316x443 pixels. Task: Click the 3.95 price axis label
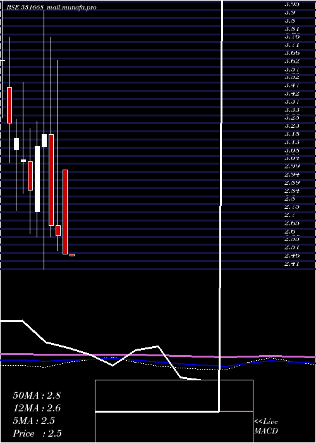(x=291, y=4)
